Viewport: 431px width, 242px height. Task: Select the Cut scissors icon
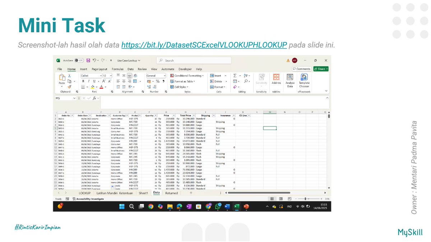click(x=70, y=76)
